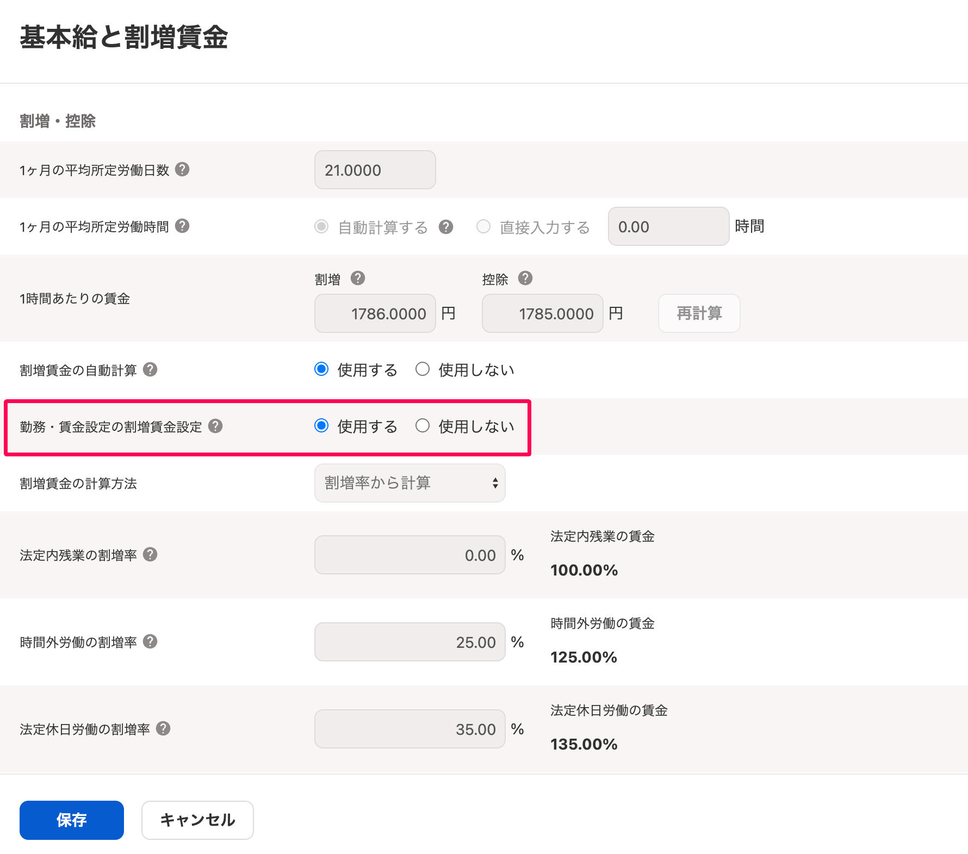968x854 pixels.
Task: Show help icon next to 自動計算する
Action: click(x=446, y=227)
